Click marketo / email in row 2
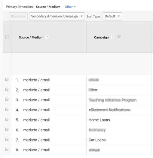This screenshot has height=158, width=153. pyautogui.click(x=36, y=90)
